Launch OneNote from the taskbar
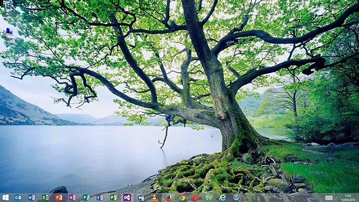 point(72,198)
